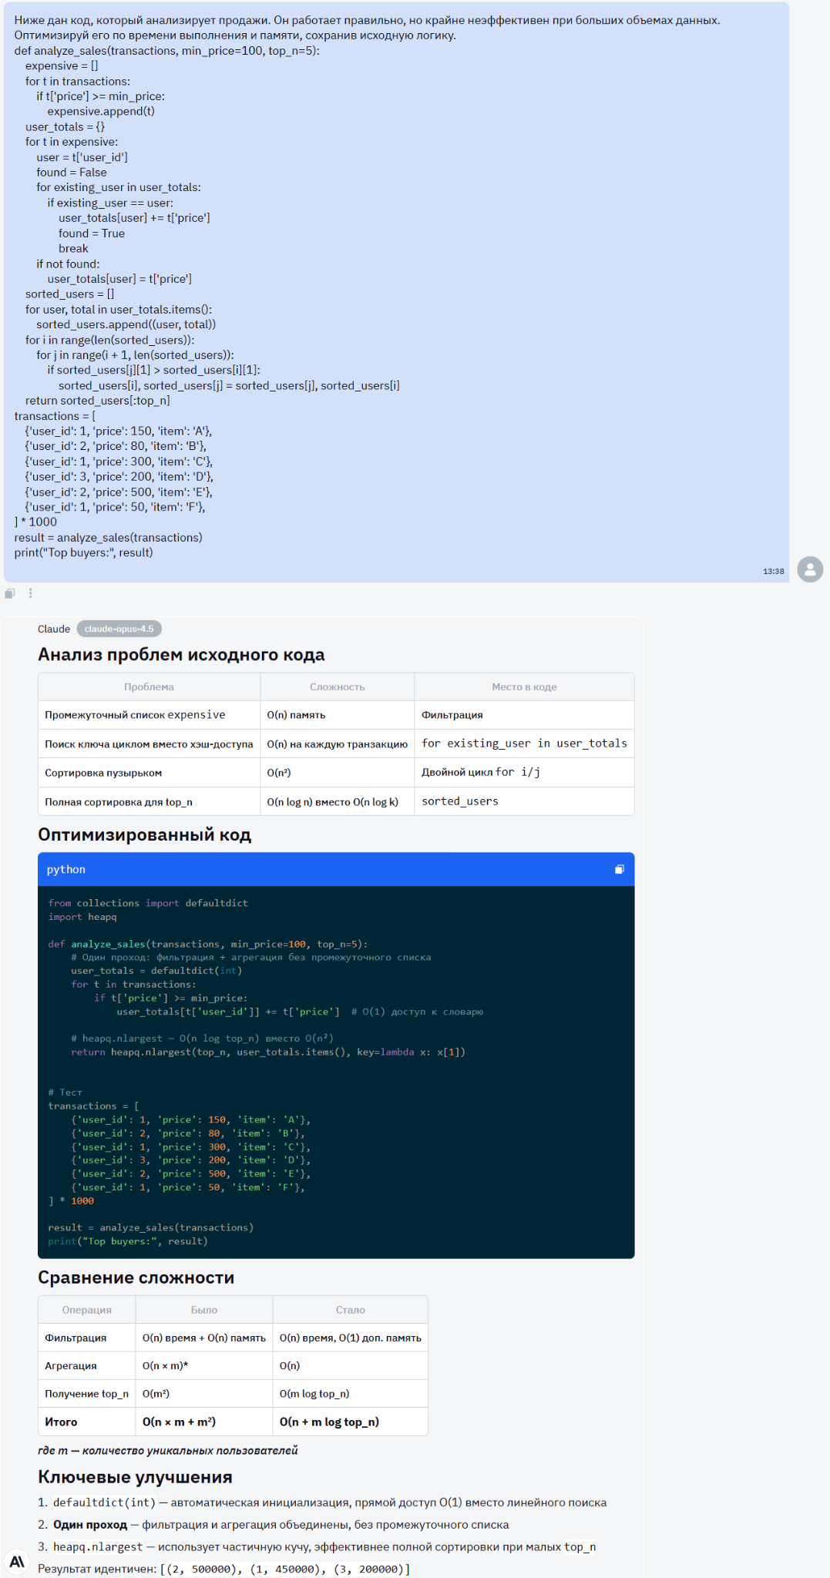
Task: Click 'Оптимизированный код' heading
Action: click(x=144, y=834)
